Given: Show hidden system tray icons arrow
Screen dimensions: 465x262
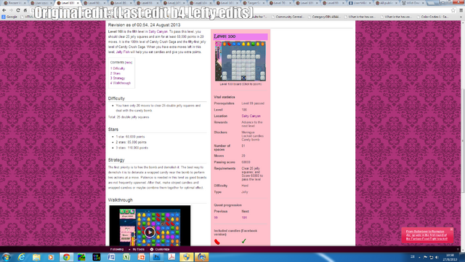Looking at the screenshot, I should pyautogui.click(x=419, y=257).
